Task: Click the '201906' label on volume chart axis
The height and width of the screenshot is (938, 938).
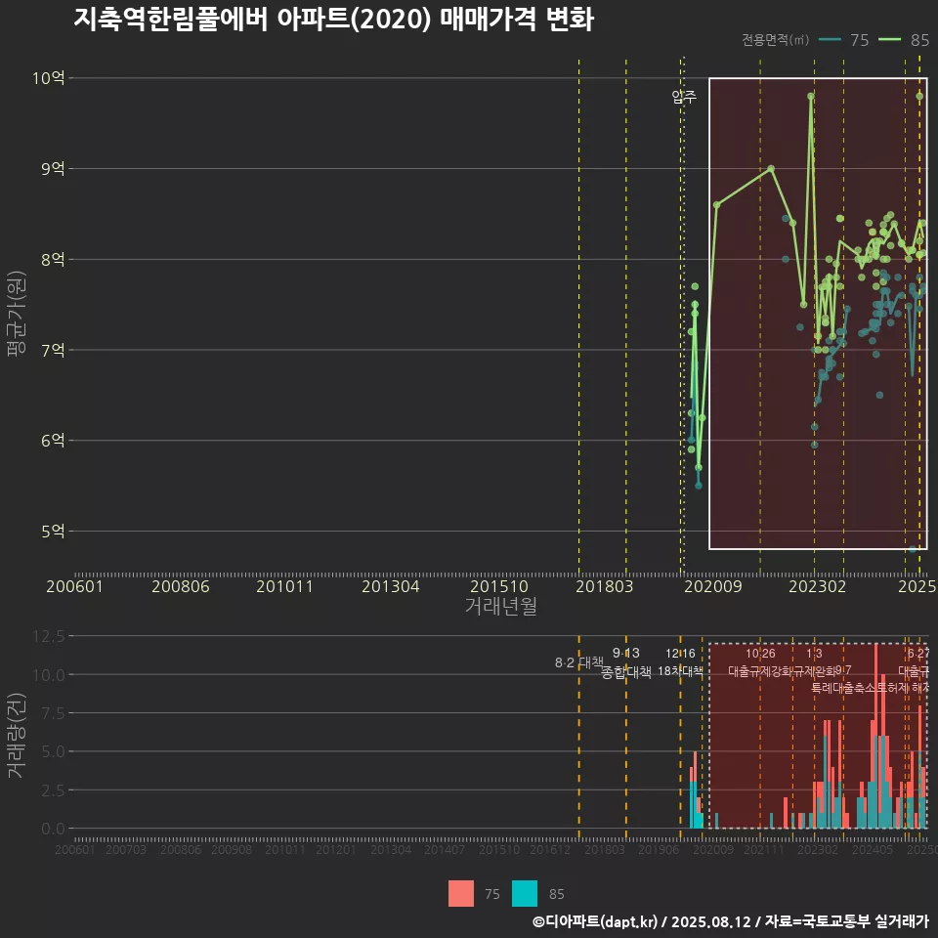Action: (659, 849)
